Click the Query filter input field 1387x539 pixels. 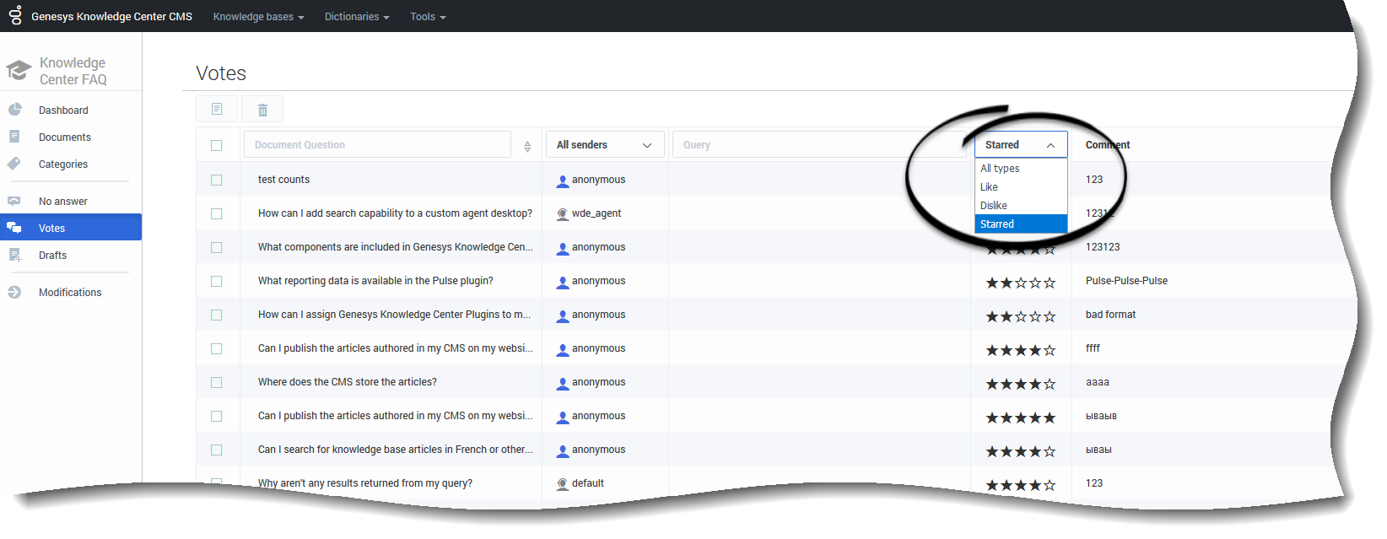click(818, 145)
